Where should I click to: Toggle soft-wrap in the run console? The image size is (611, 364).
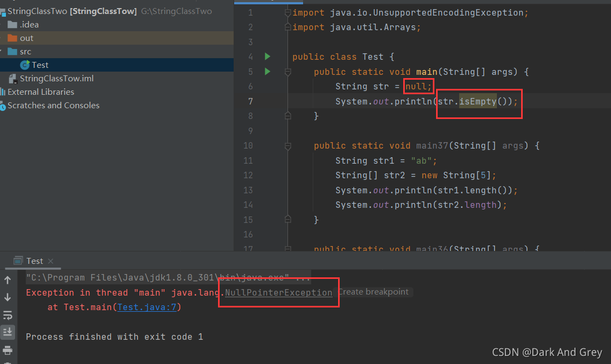coord(8,315)
